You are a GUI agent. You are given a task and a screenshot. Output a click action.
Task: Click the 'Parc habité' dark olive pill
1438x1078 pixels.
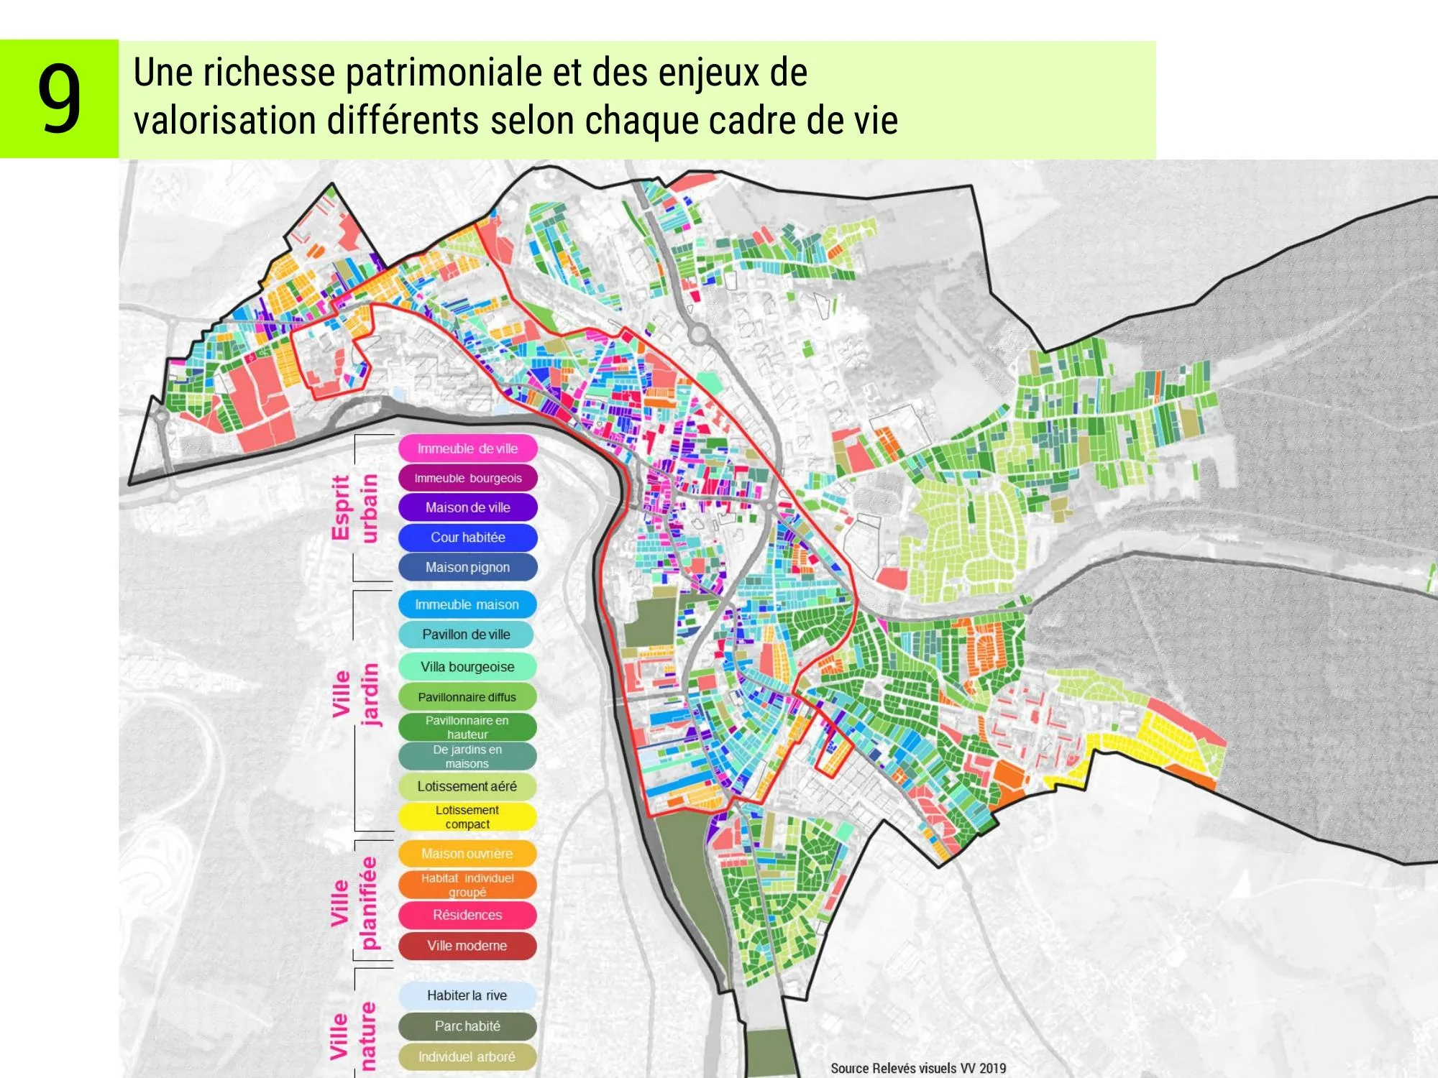(x=467, y=1026)
